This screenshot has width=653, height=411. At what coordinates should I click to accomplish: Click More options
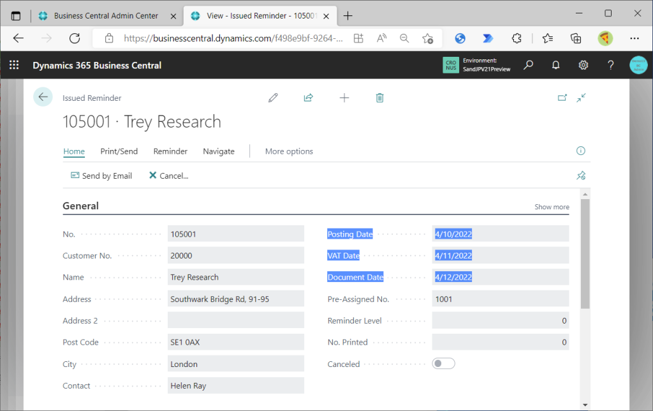(x=289, y=151)
